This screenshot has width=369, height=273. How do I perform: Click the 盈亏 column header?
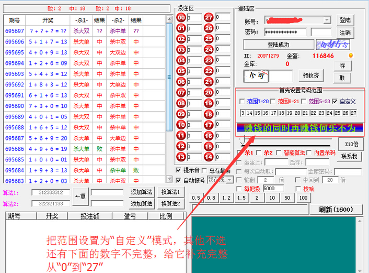[130, 216]
